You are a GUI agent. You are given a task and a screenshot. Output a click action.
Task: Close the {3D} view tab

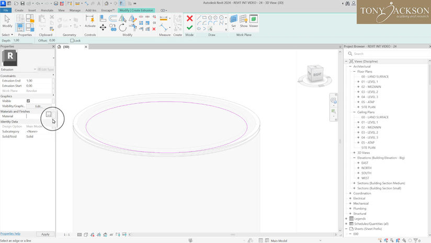point(86,47)
